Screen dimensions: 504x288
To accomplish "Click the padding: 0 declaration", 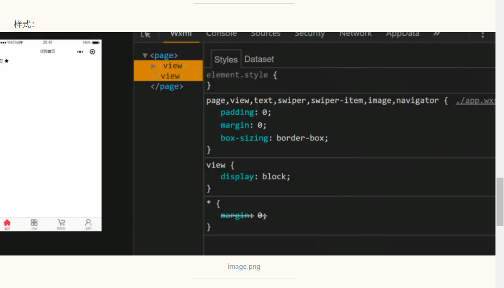I will 246,112.
